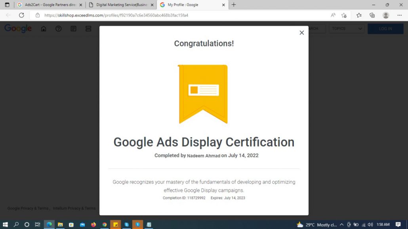Open taskbar search
The image size is (408, 229).
(16, 224)
